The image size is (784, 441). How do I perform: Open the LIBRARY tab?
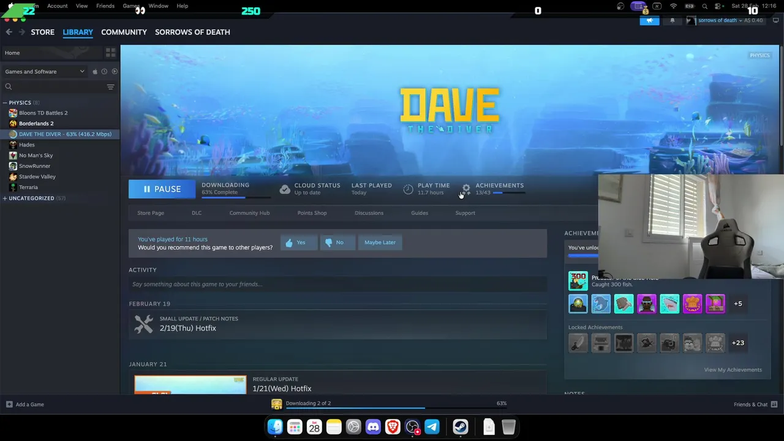(x=78, y=32)
